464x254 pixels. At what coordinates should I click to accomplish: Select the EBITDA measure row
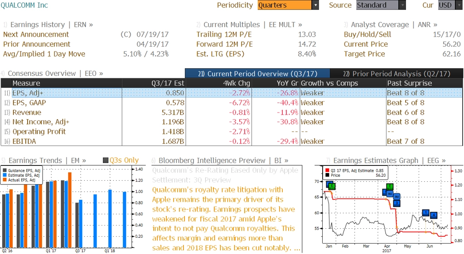click(x=232, y=141)
